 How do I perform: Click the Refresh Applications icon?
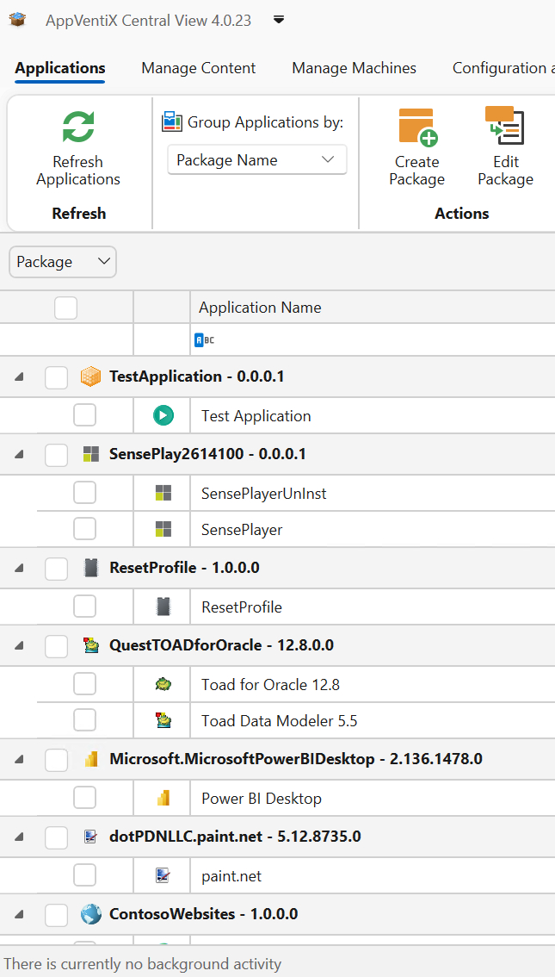coord(78,127)
